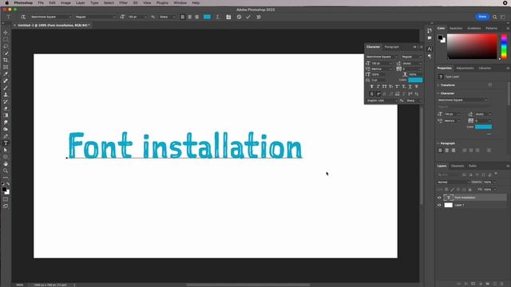Viewport: 511px width, 287px height.
Task: Select the Move tool
Action: click(x=6, y=33)
